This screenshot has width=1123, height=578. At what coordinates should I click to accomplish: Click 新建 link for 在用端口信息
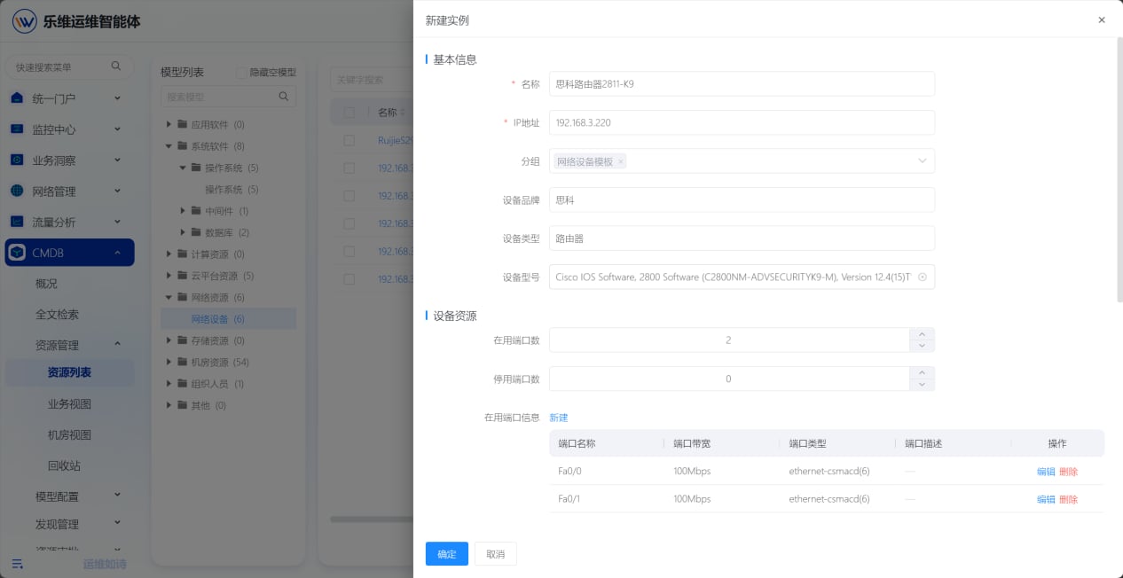559,418
